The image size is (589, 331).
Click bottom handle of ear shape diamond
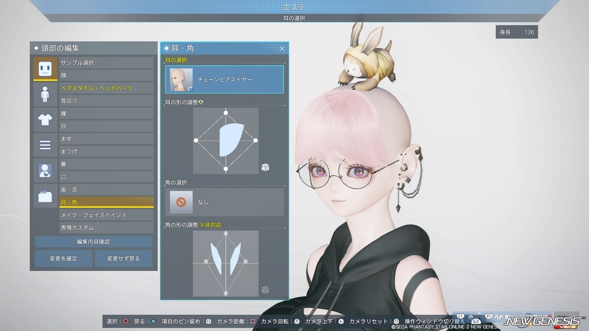(226, 169)
